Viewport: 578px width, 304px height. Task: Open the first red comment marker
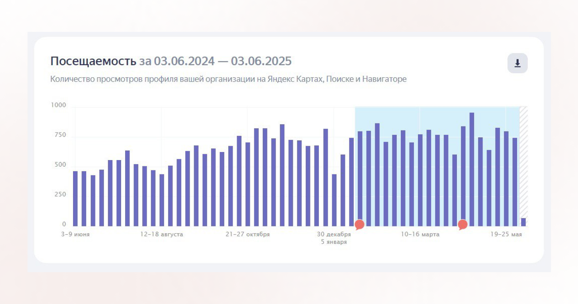[360, 225]
